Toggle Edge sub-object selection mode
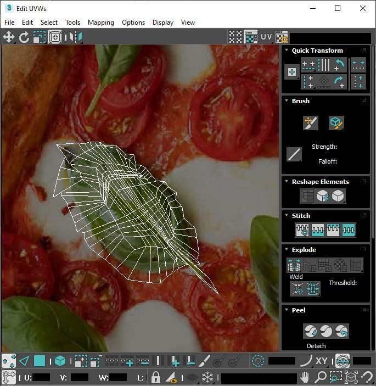The height and width of the screenshot is (386, 376). pyautogui.click(x=24, y=361)
